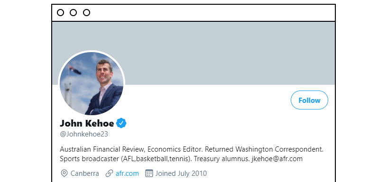Click the calendar icon beside Joined
The width and height of the screenshot is (388, 182).
pos(149,173)
